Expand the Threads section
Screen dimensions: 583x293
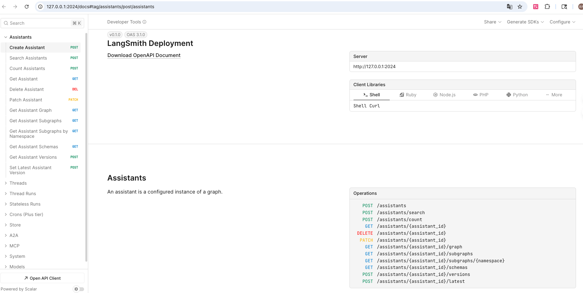click(x=6, y=183)
